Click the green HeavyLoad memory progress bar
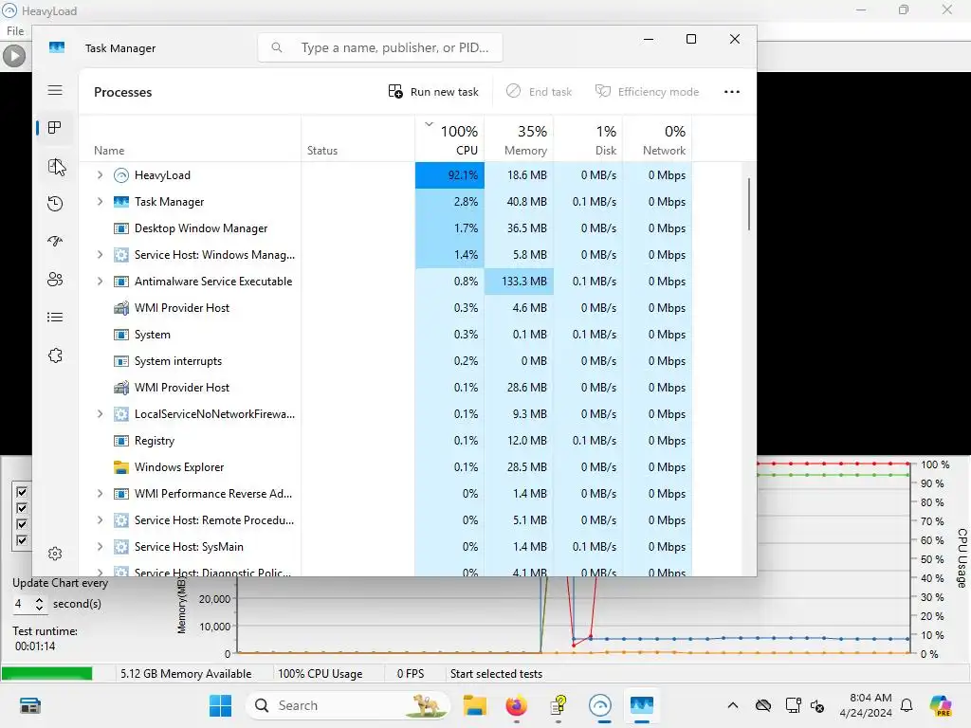 click(47, 674)
